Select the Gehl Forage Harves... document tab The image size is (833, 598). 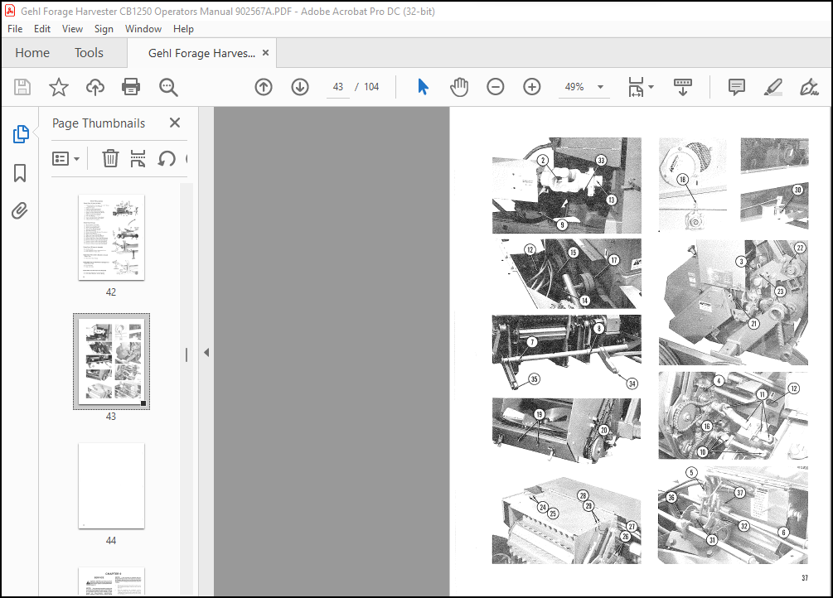pyautogui.click(x=201, y=53)
